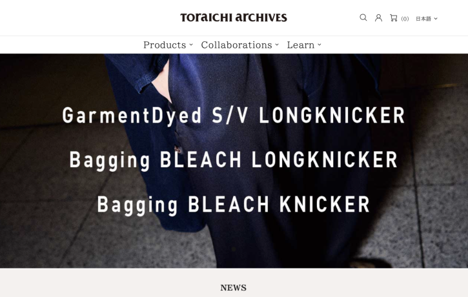Image resolution: width=468 pixels, height=297 pixels.
Task: Click the cart item count (0)
Action: click(x=405, y=19)
